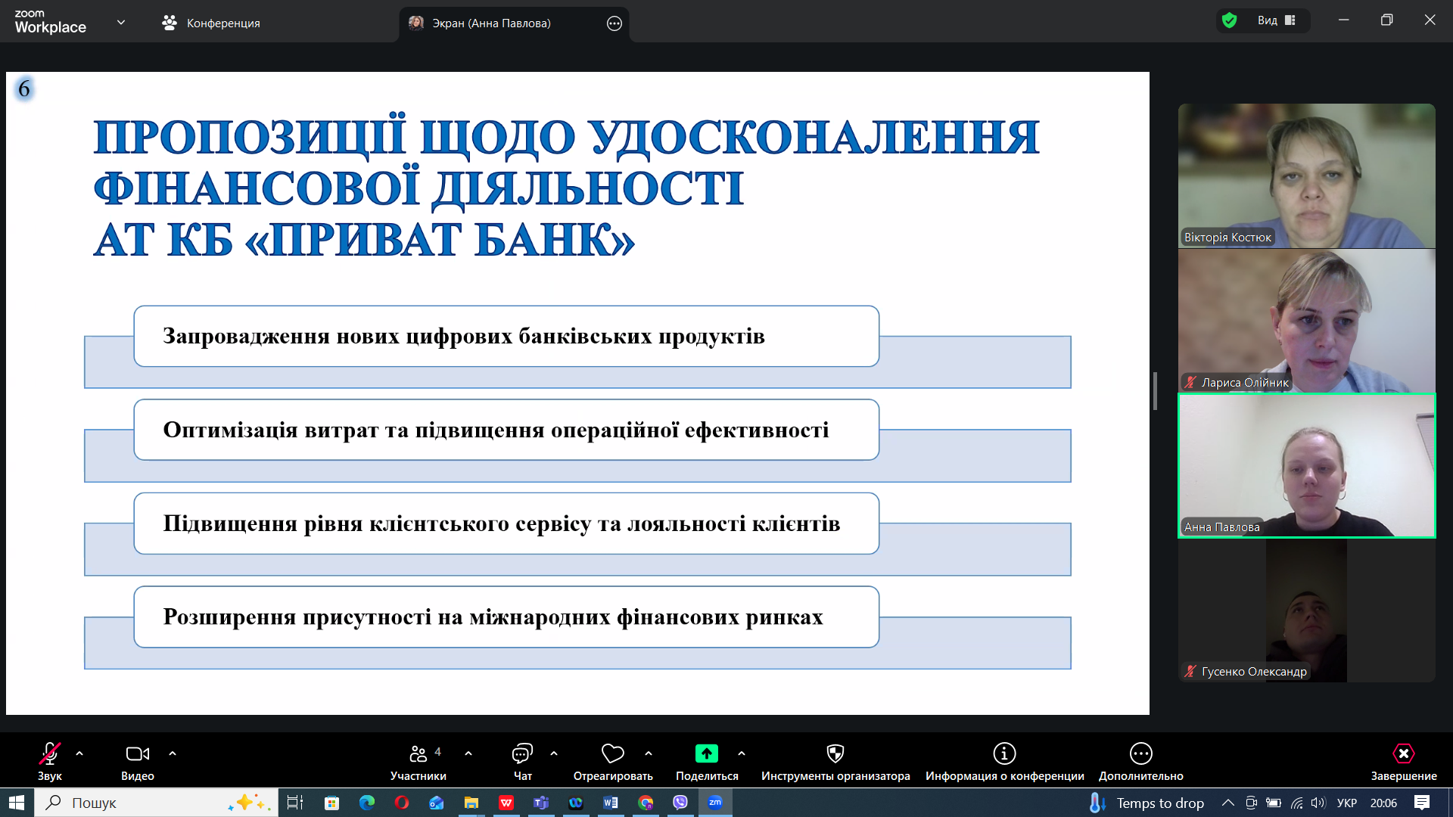Viewport: 1453px width, 817px height.
Task: Open the Вид view layout button
Action: (1276, 20)
